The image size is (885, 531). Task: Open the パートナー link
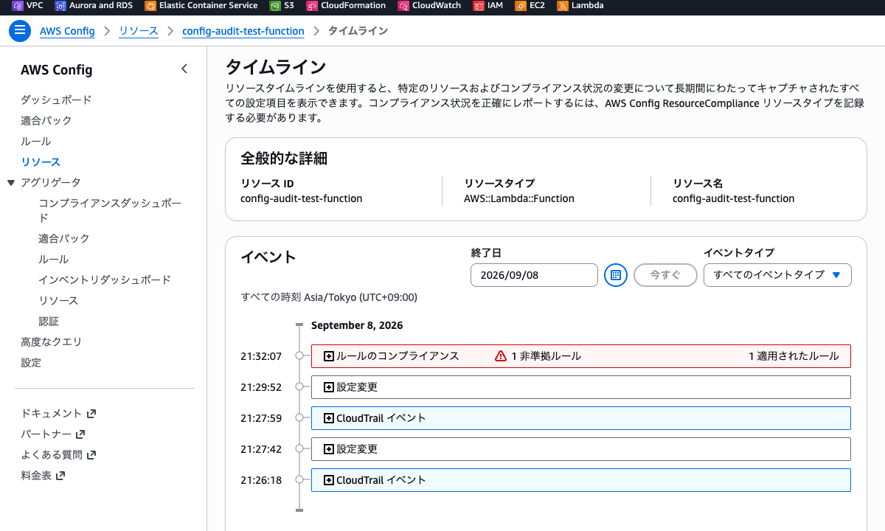46,434
